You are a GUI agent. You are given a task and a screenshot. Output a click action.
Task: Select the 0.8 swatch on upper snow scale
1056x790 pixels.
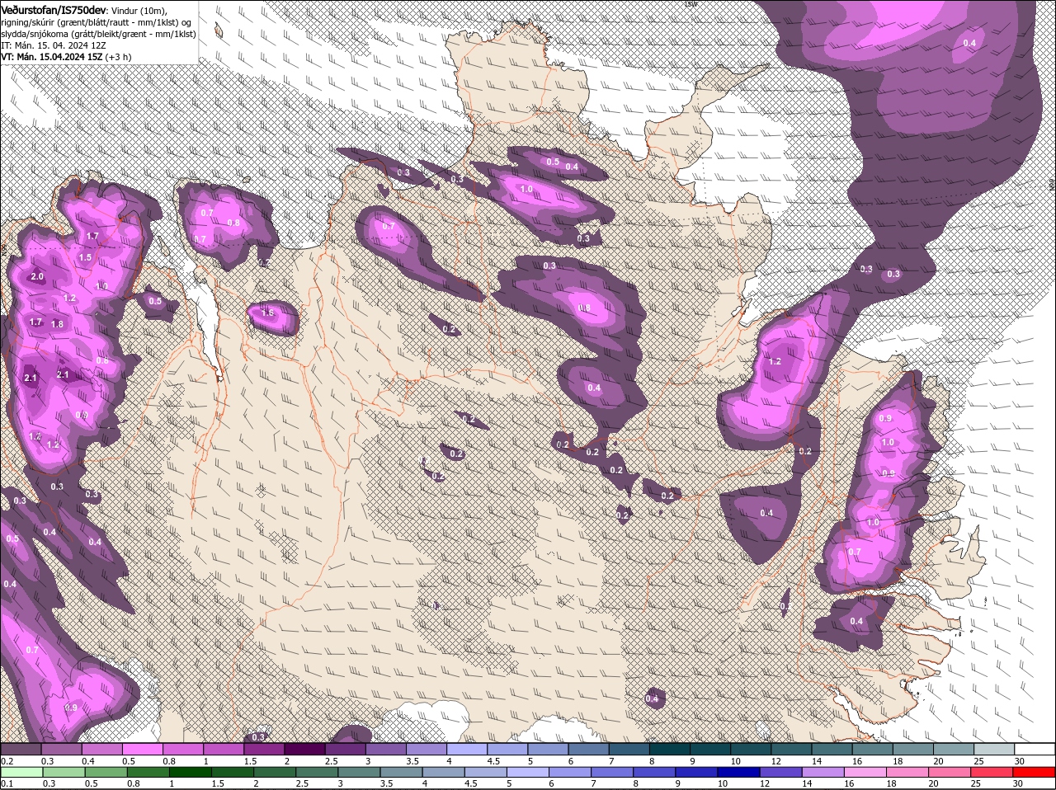click(182, 749)
